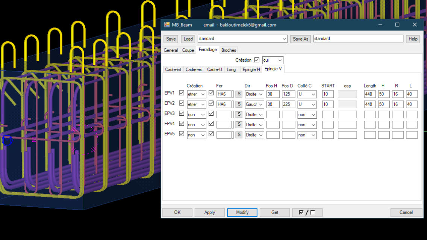This screenshot has width=427, height=240.
Task: Open the Epingle H sub-tab
Action: click(x=251, y=69)
